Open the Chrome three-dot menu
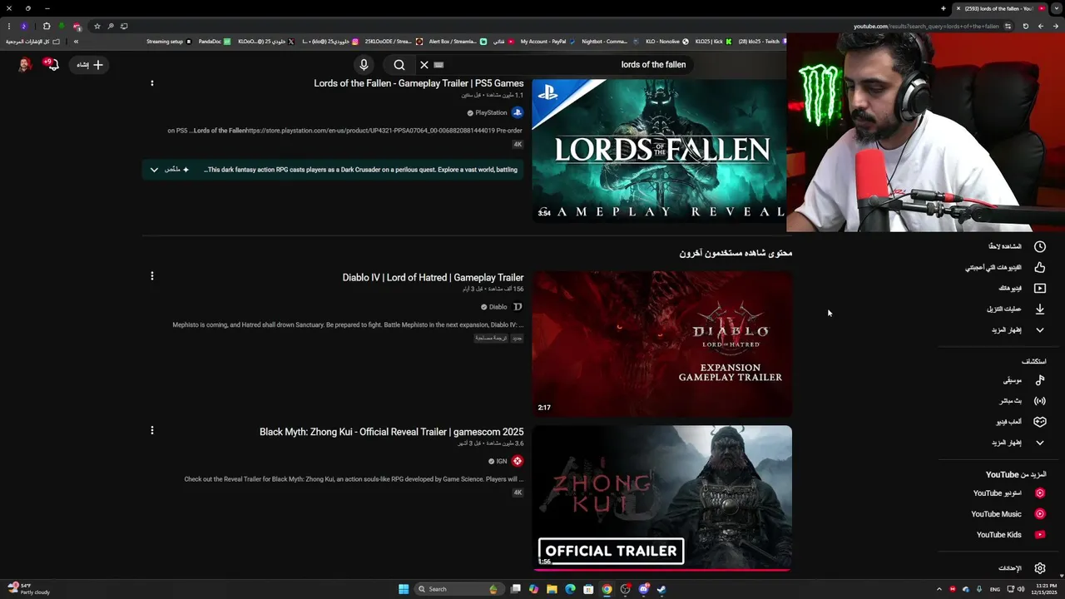1065x599 pixels. click(x=8, y=27)
